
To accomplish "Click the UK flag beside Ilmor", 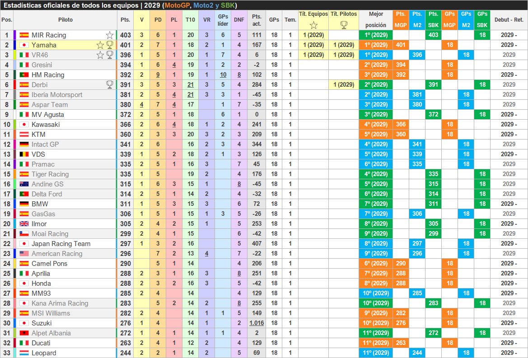I will (x=24, y=224).
